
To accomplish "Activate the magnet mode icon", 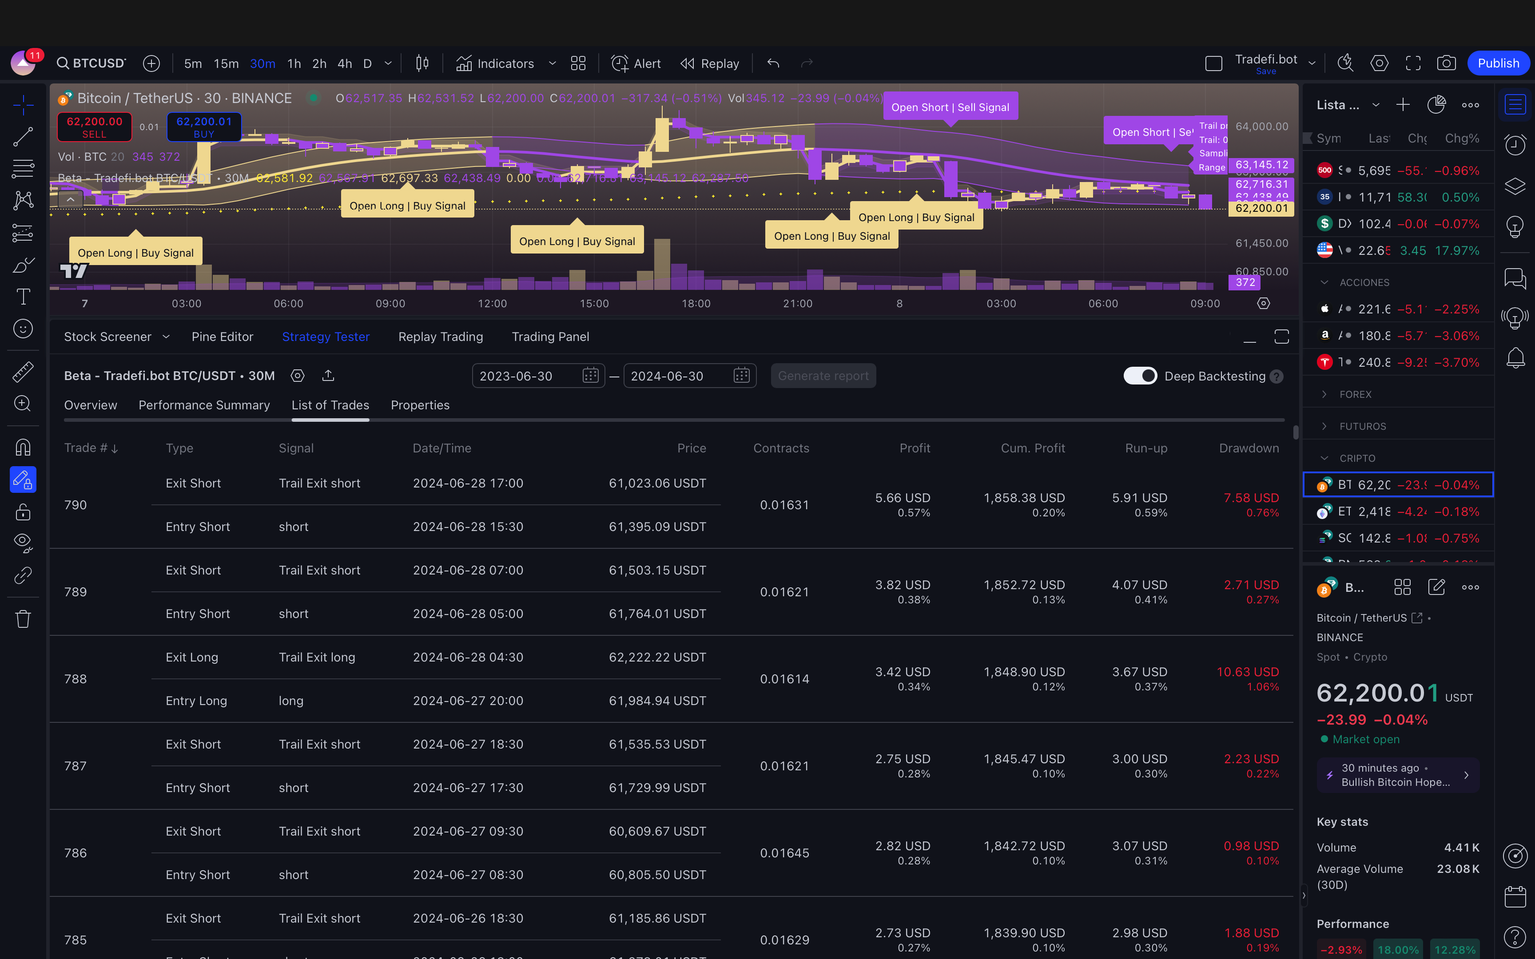I will click(23, 448).
